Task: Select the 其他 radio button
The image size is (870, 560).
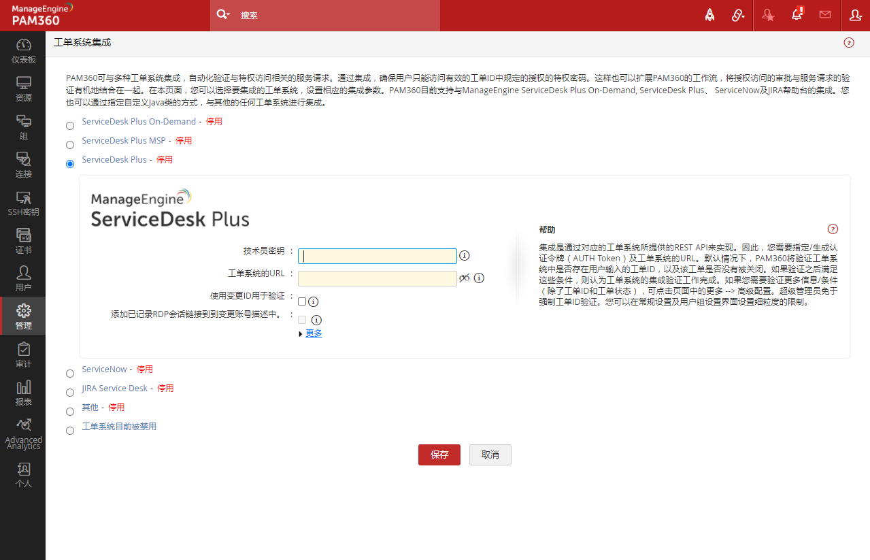Action: (70, 412)
